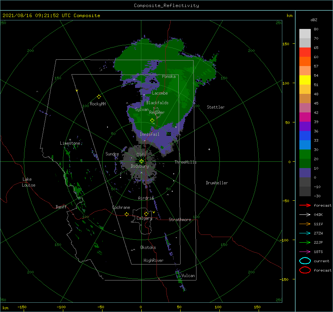Screen dimensions: 333x312
Task: Click the Innisfail city label
Action: click(x=149, y=134)
